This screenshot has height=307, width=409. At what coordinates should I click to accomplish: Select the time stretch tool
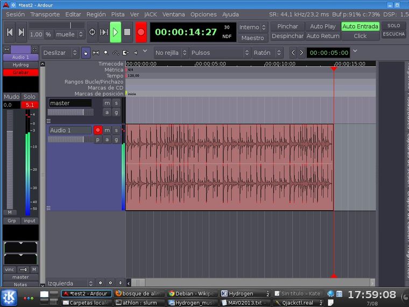125,53
